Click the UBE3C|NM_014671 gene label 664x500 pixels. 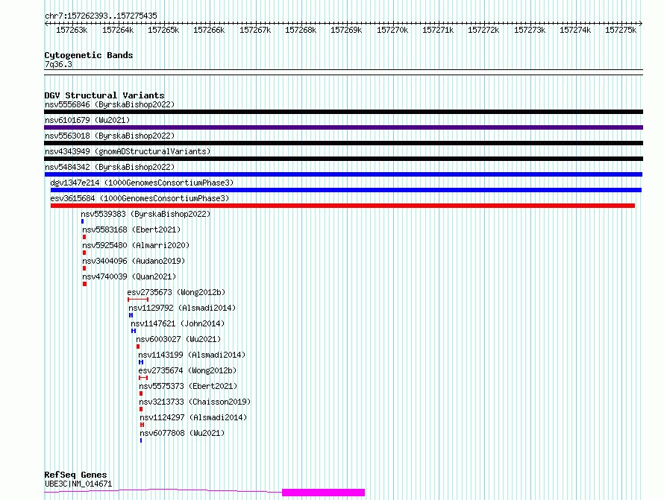point(78,484)
